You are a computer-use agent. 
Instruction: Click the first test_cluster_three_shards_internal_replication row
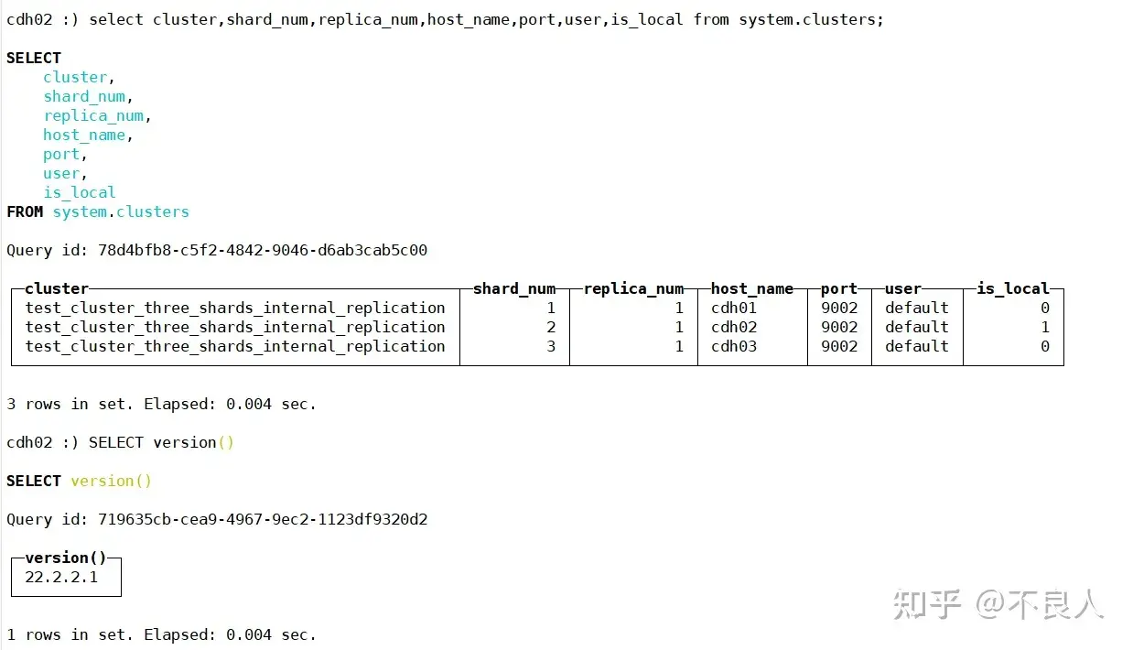point(235,308)
